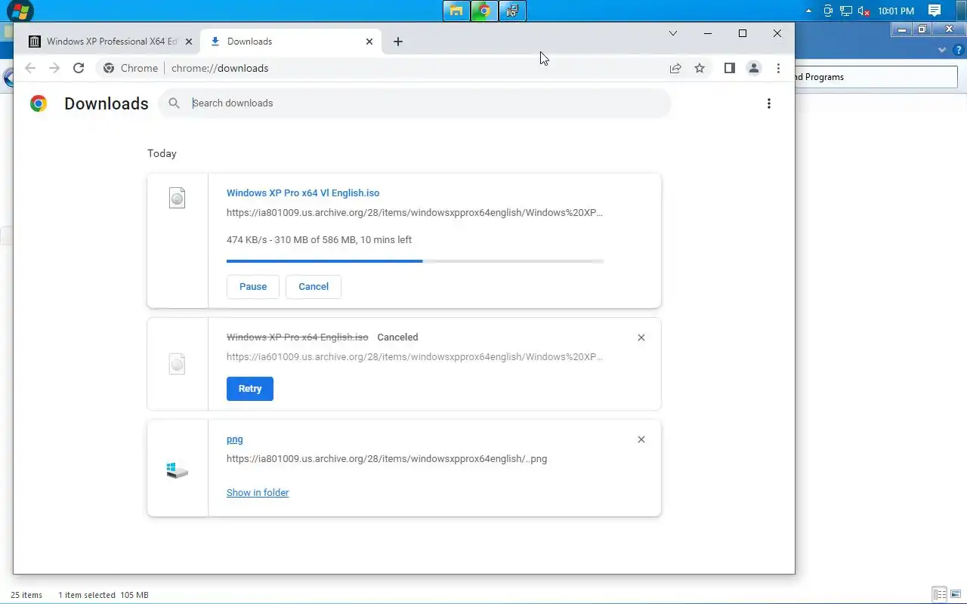Switch background Explorer to large icons view
This screenshot has height=604, width=967.
coord(956,595)
